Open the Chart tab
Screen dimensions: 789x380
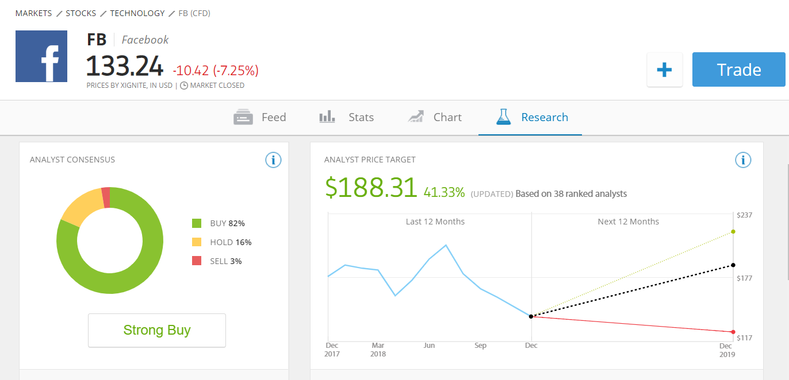[x=435, y=117]
